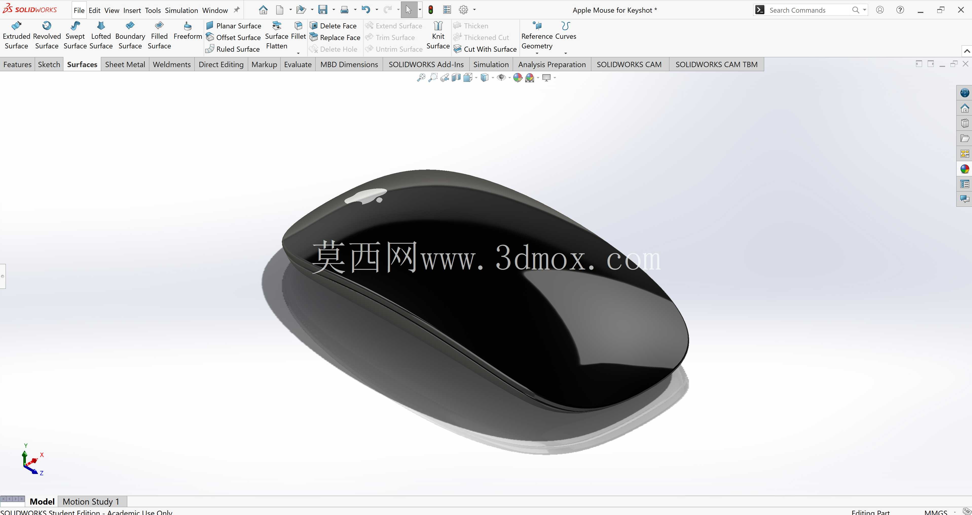Click the New document button
The width and height of the screenshot is (972, 515).
click(280, 10)
